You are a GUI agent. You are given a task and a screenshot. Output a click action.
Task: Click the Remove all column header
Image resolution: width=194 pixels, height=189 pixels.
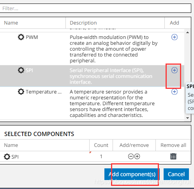173,145
